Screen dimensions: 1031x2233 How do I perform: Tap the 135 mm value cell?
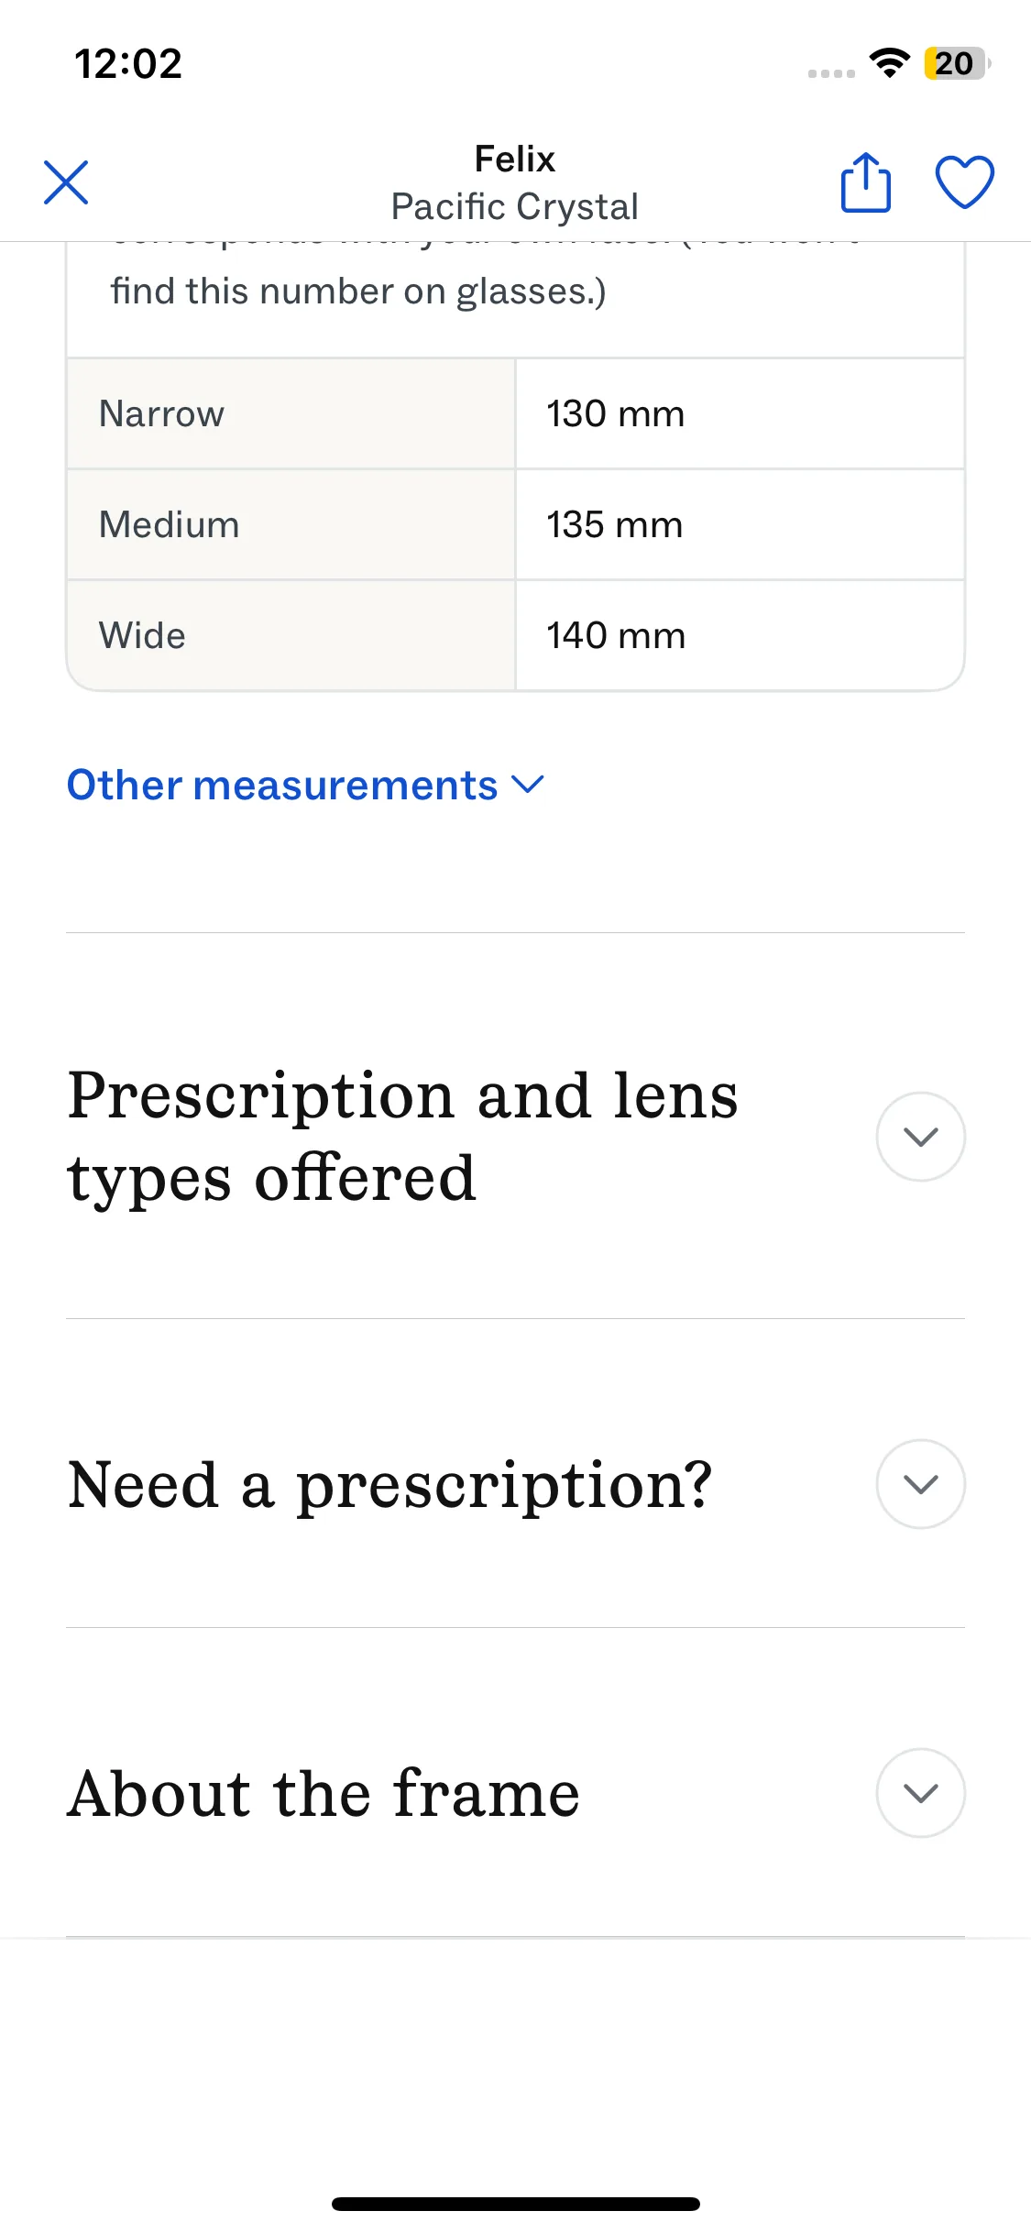(614, 525)
